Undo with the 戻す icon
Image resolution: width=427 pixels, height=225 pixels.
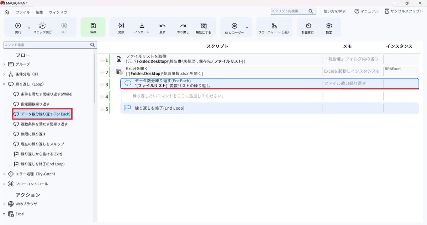[162, 26]
